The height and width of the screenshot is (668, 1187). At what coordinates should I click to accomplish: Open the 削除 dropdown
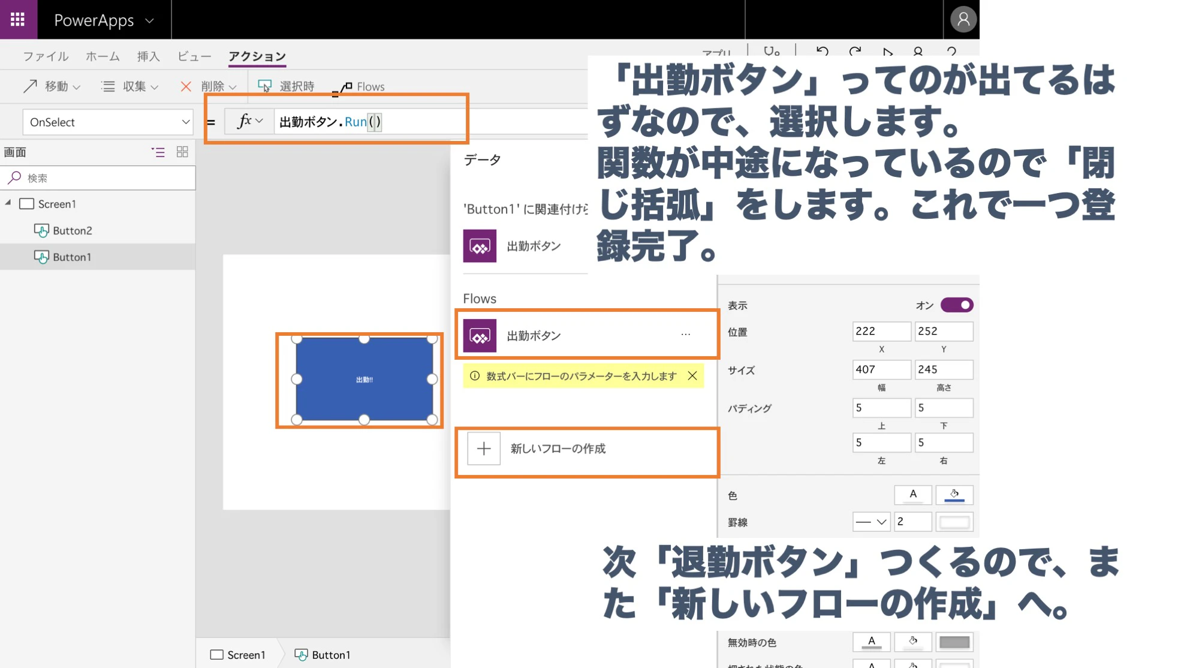click(209, 86)
